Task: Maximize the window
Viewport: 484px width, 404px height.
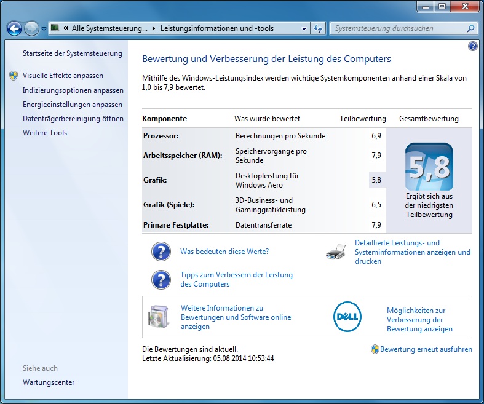Action: tap(442, 7)
